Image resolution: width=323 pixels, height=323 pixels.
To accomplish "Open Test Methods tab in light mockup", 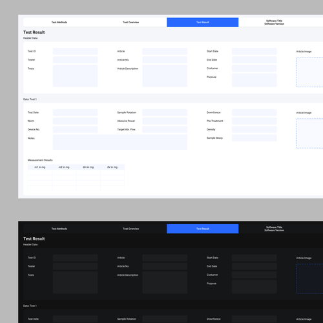I will click(x=59, y=23).
